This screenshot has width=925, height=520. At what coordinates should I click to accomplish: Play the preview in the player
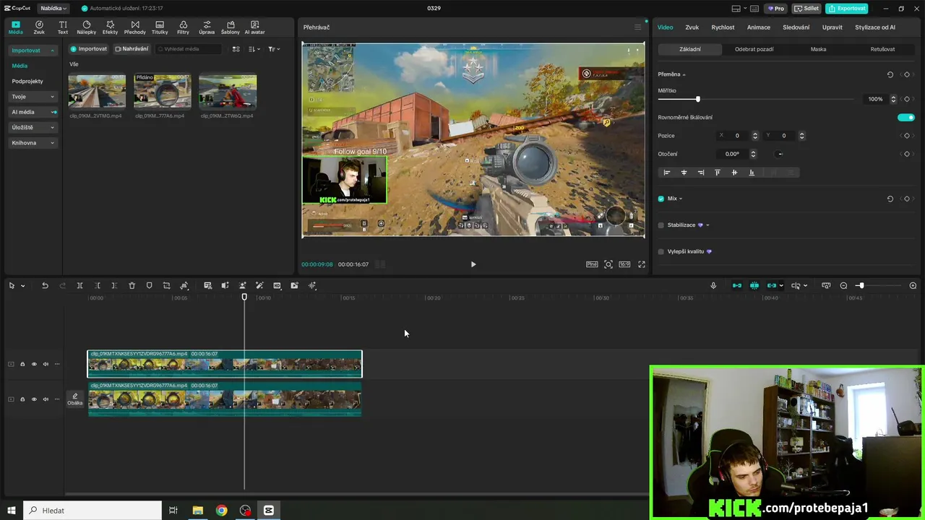(x=473, y=264)
